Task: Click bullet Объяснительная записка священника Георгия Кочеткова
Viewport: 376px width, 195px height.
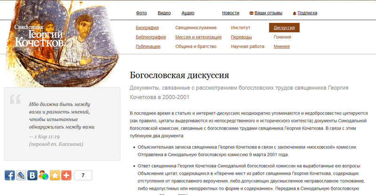Action: 247,151
